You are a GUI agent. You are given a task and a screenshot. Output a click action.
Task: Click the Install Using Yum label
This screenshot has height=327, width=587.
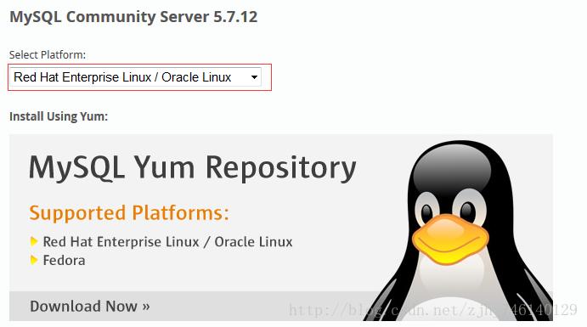coord(59,116)
